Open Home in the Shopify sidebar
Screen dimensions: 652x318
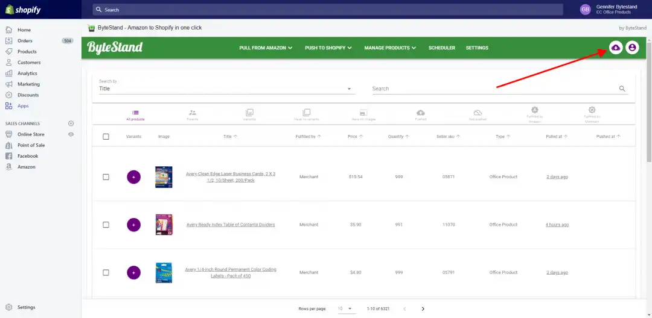click(x=24, y=30)
